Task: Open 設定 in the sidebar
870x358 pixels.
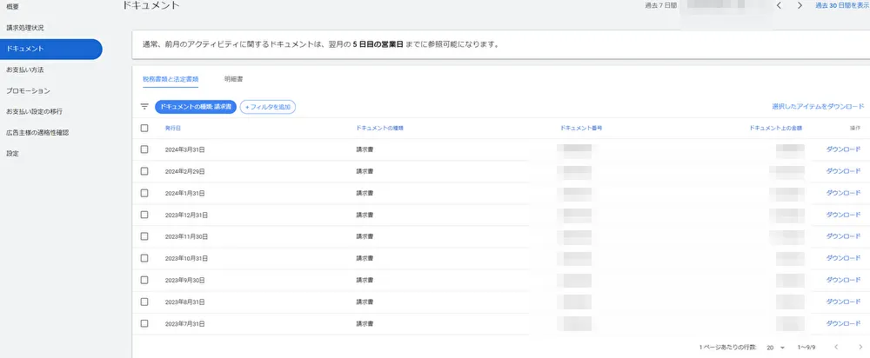Action: [12, 154]
